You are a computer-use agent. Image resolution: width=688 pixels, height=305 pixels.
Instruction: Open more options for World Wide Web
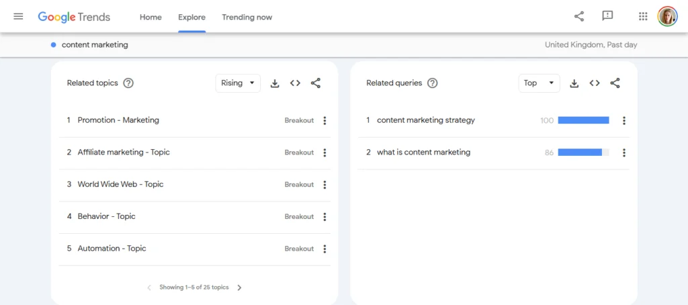point(325,184)
